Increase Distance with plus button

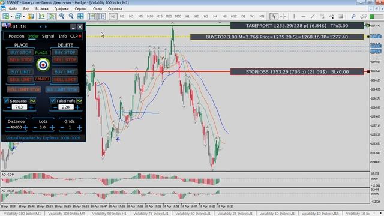click(x=25, y=127)
